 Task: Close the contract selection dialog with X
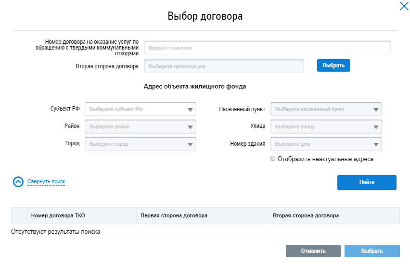pos(403,7)
